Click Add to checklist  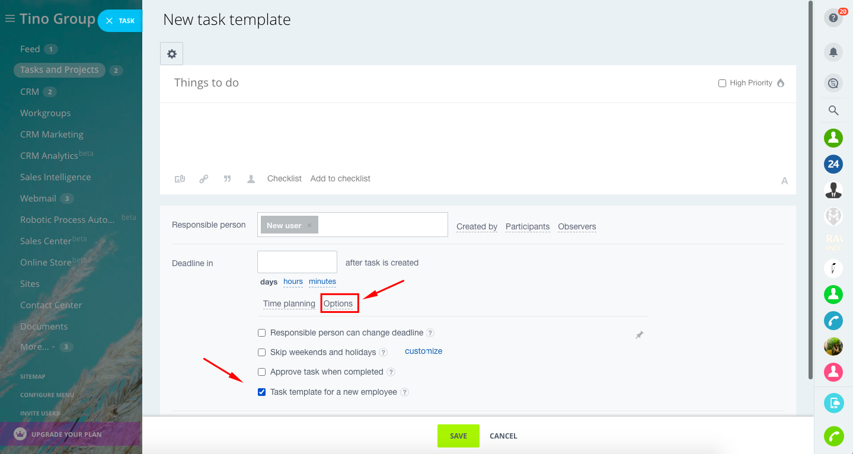340,178
